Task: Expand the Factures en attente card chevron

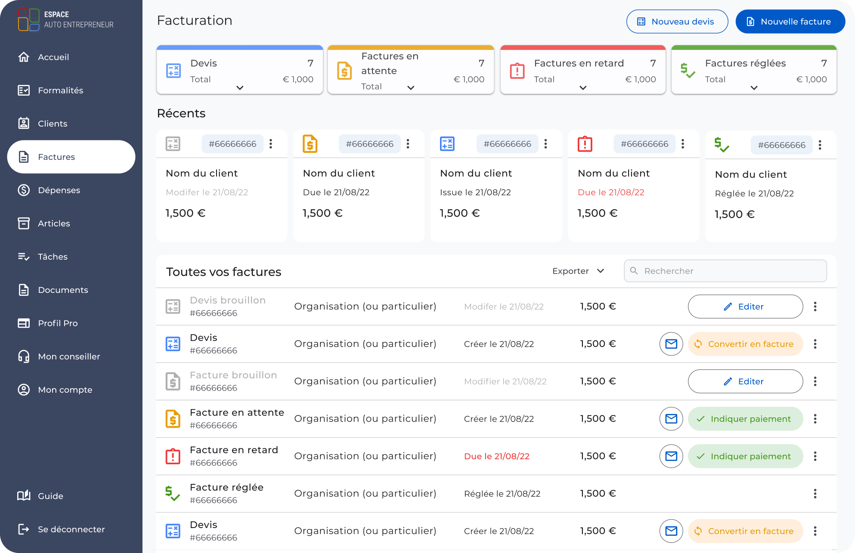Action: (411, 88)
